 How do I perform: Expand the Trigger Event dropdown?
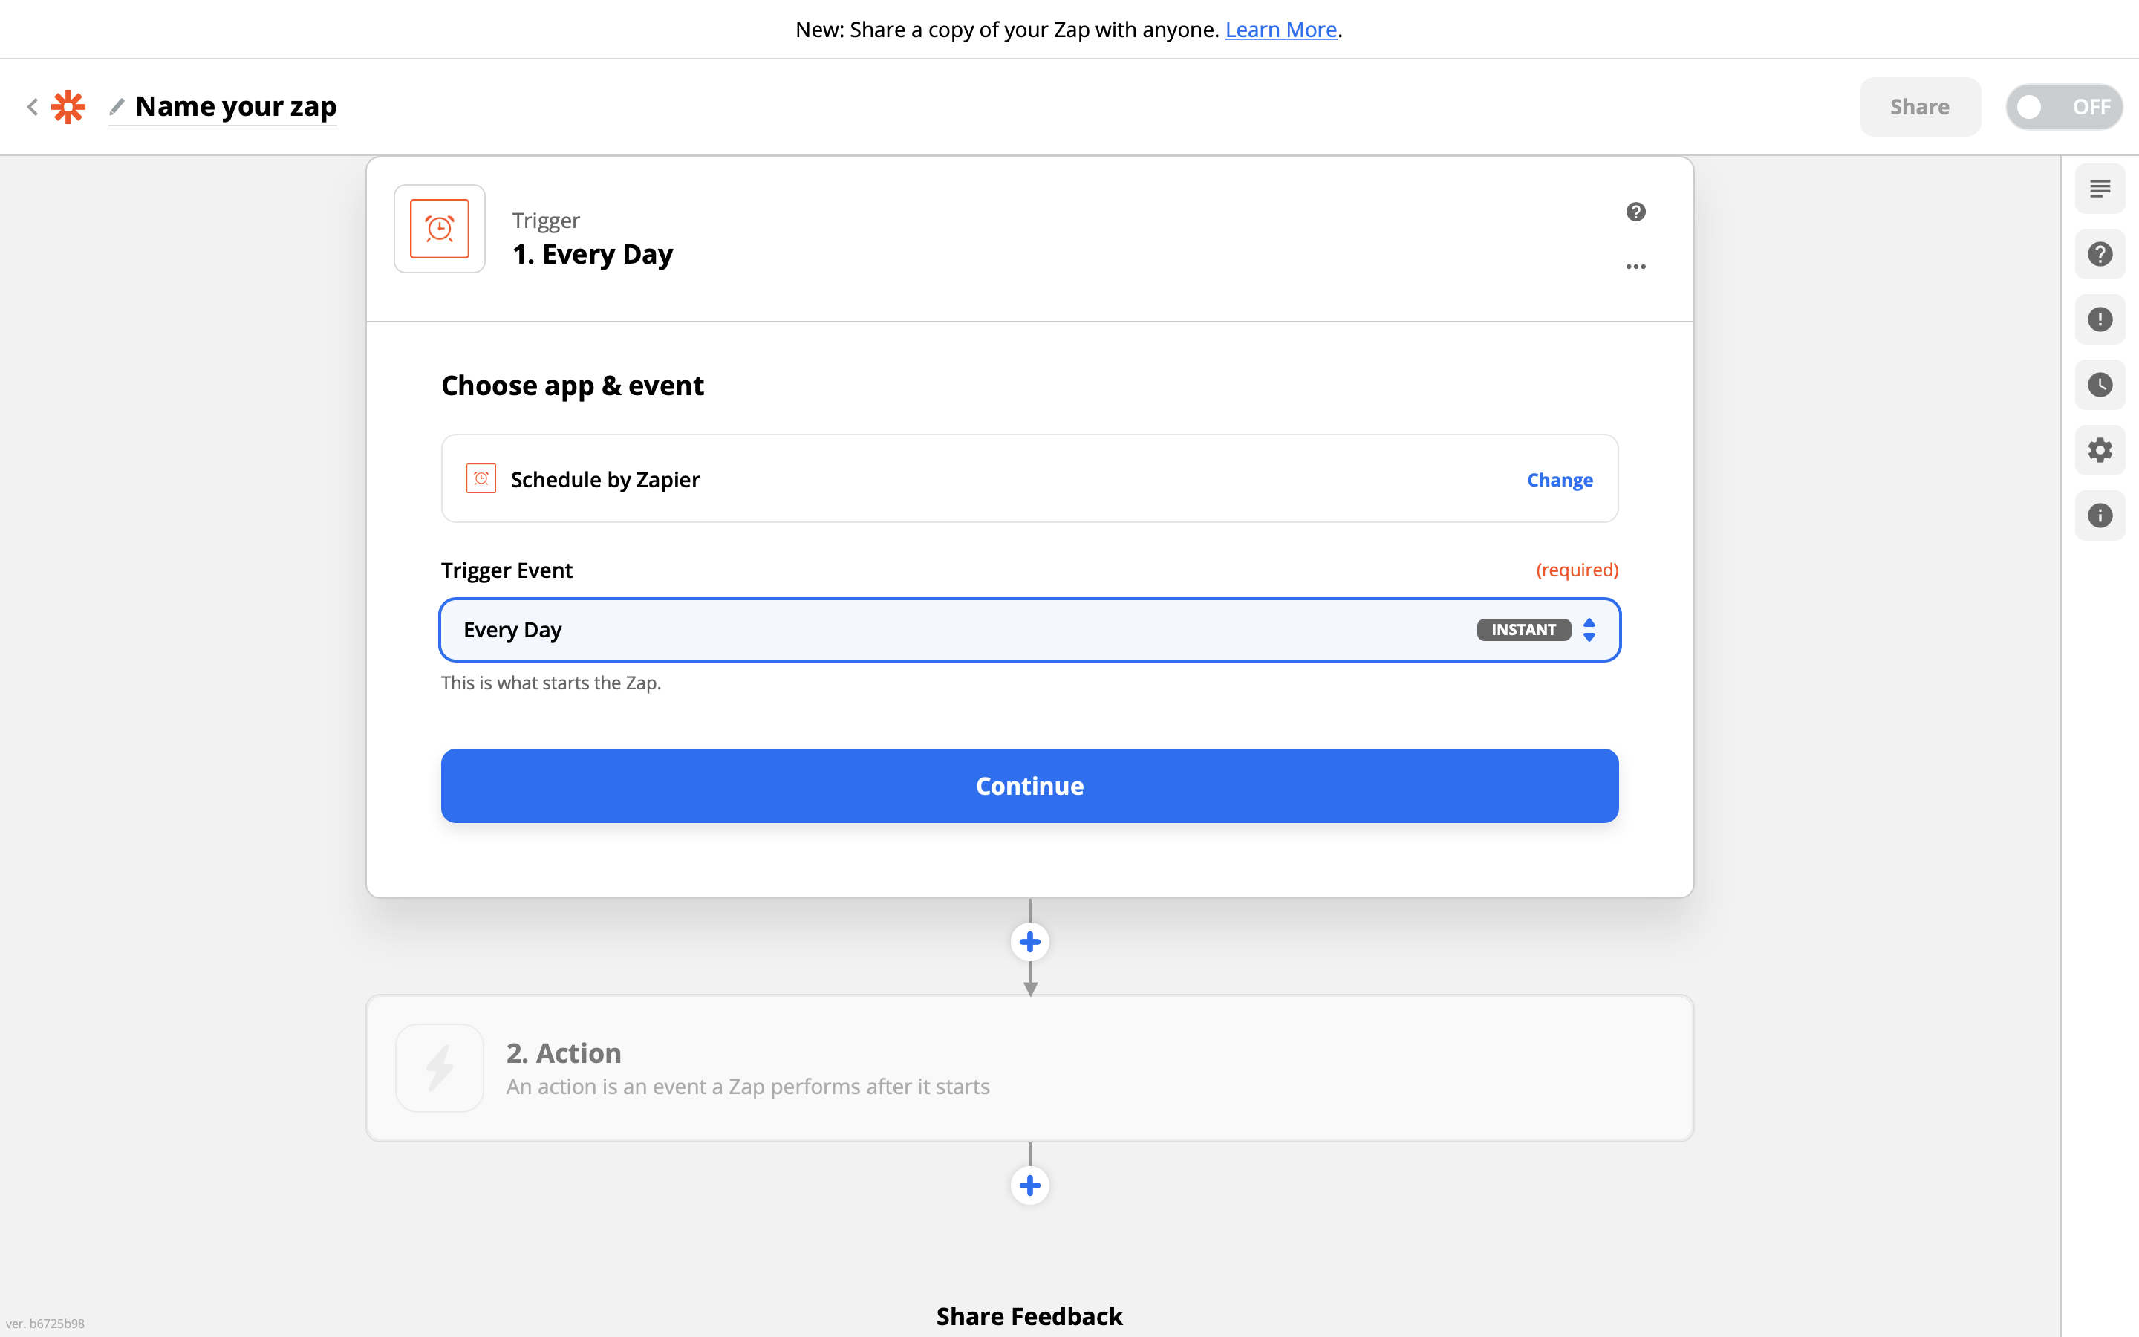pos(1029,630)
